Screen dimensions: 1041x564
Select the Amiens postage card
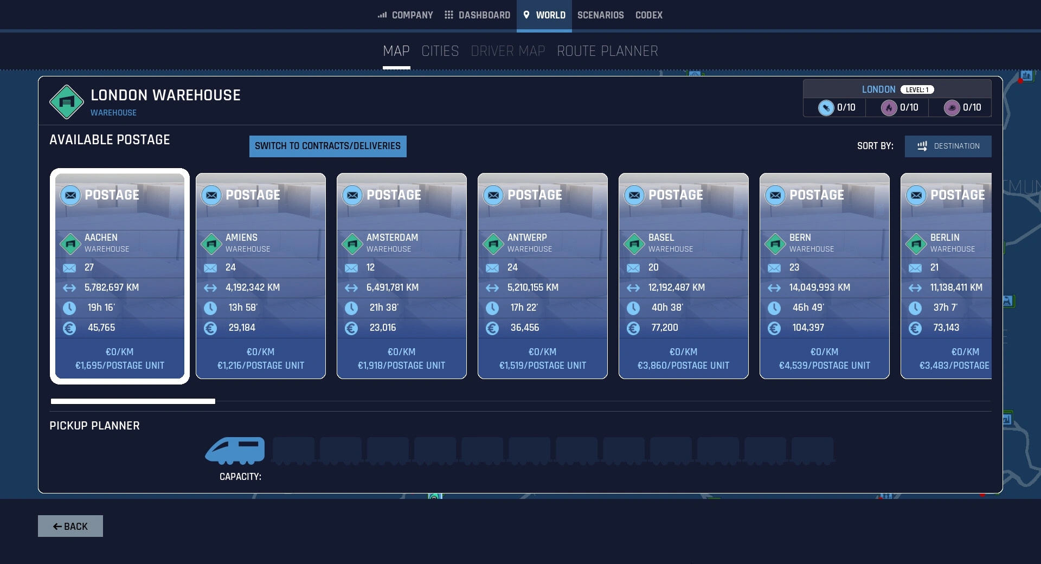pyautogui.click(x=261, y=275)
